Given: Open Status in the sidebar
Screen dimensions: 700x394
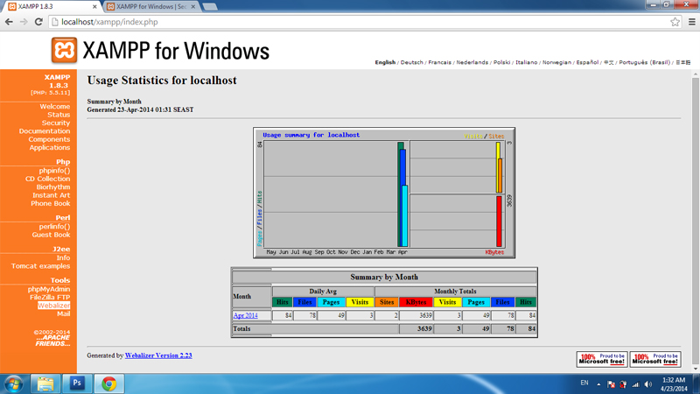Looking at the screenshot, I should tap(59, 115).
